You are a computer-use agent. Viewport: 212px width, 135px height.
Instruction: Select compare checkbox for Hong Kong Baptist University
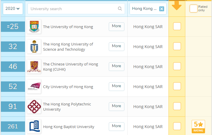(177, 126)
